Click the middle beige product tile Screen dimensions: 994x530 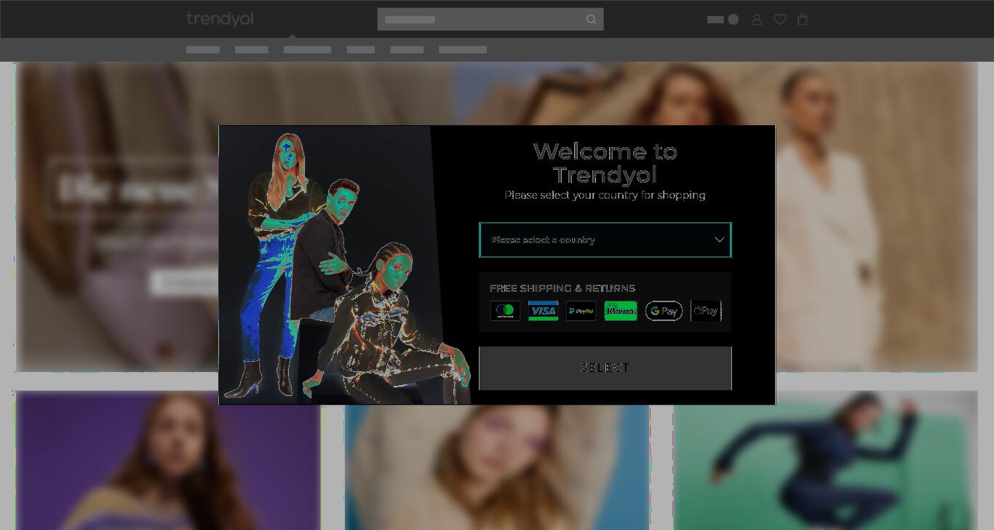point(497,467)
